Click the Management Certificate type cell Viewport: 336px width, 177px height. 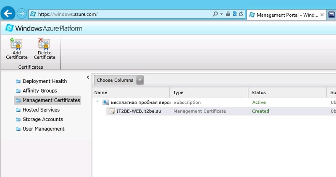pos(200,111)
